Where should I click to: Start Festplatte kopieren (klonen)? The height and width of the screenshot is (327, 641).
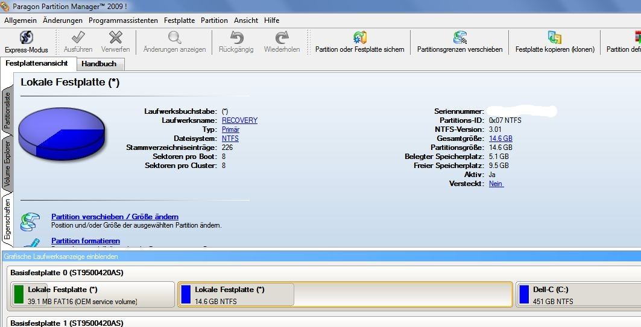[x=555, y=42]
